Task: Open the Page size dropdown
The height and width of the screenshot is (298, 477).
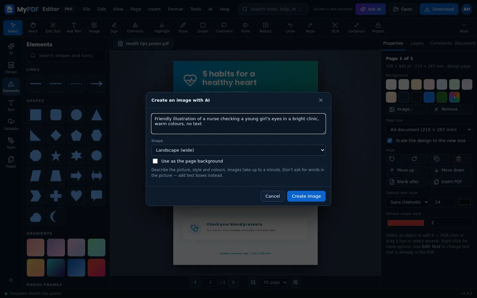Action: tap(429, 130)
